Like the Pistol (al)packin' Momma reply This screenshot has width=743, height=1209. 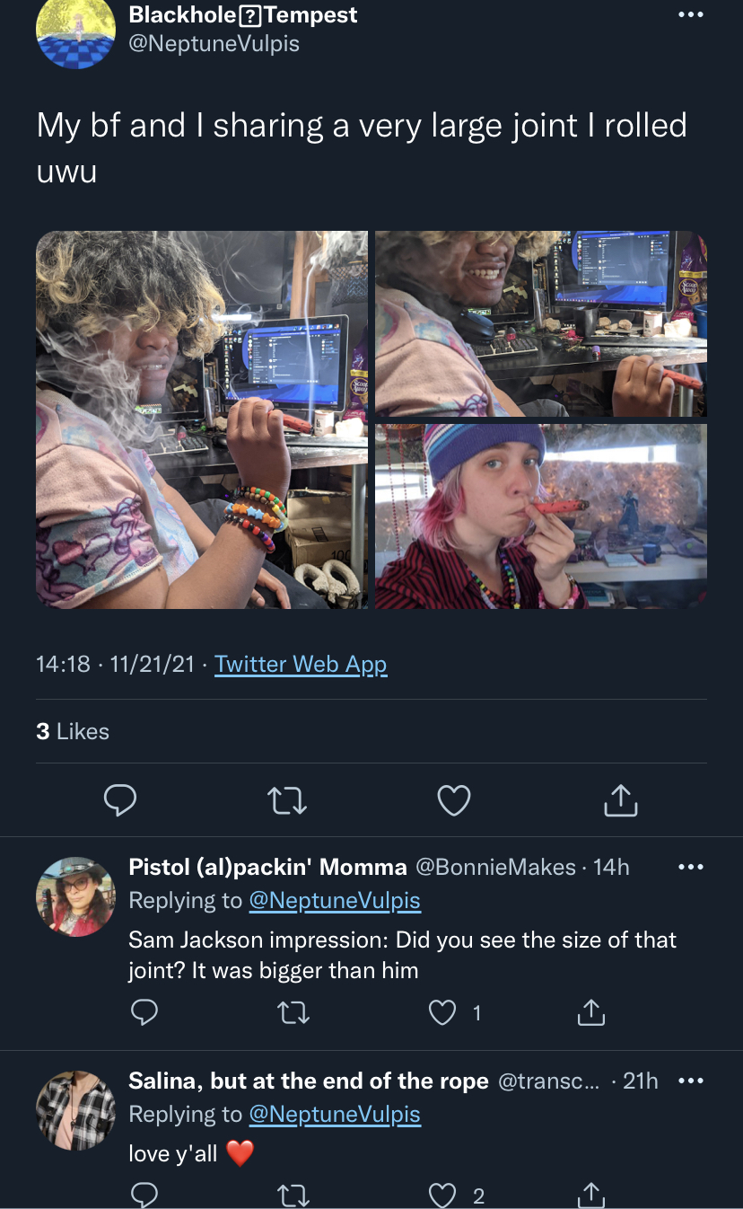[442, 1013]
